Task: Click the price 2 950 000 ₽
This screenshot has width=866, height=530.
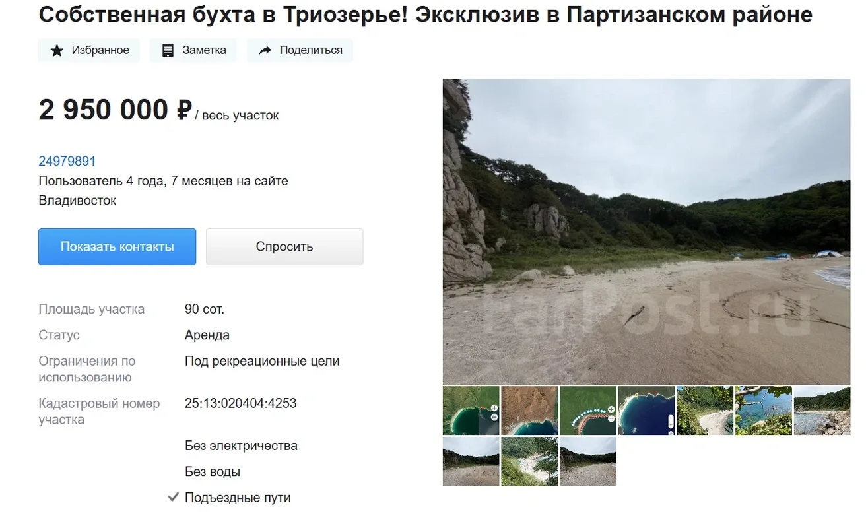Action: click(x=115, y=110)
